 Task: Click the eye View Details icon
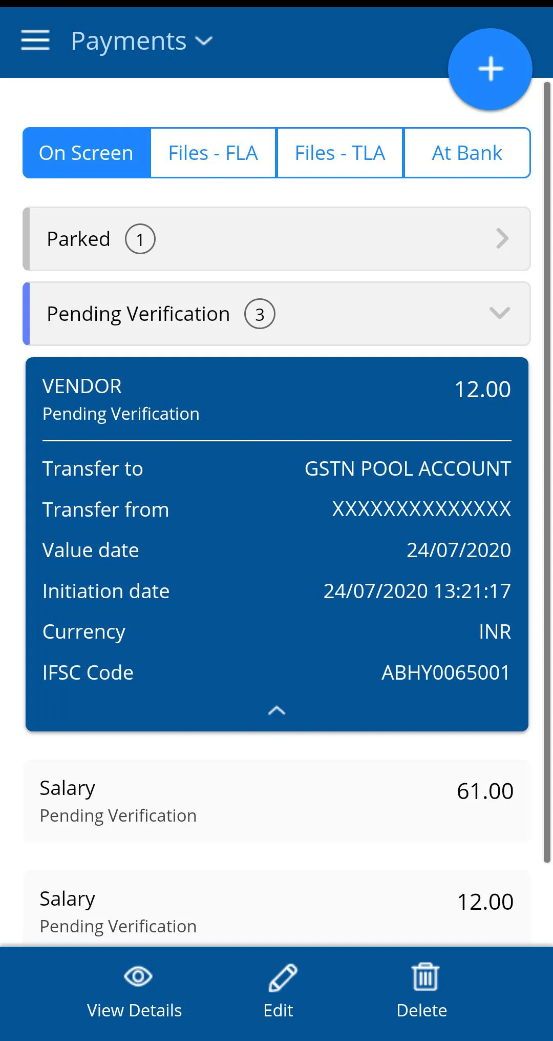click(x=138, y=976)
